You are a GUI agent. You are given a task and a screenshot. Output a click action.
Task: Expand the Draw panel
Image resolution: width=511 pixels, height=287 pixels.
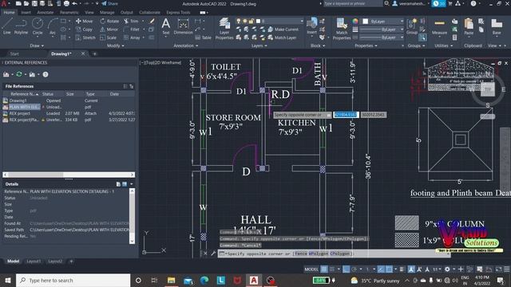click(x=37, y=46)
